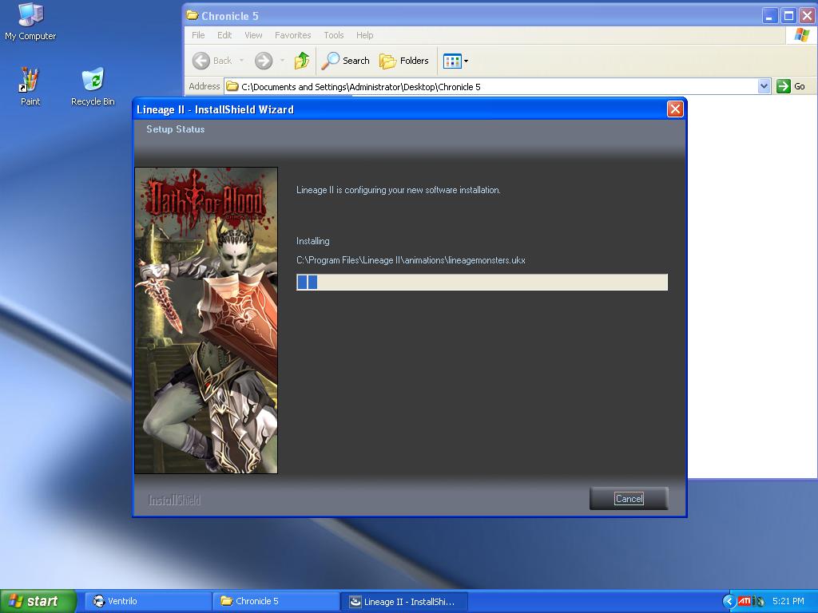Switch to Ventrilo in the taskbar
Screen dimensions: 818x613
[x=147, y=601]
